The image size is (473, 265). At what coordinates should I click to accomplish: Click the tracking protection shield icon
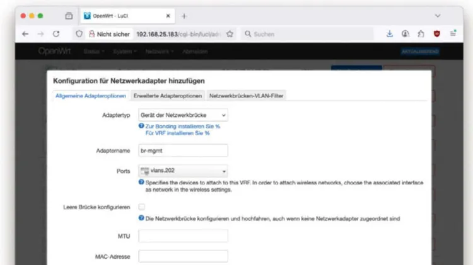tap(79, 34)
